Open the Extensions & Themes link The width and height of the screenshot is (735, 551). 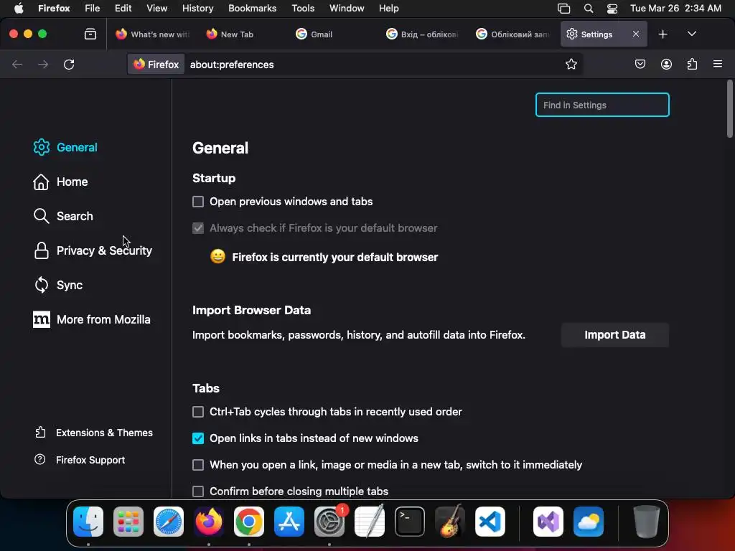[x=93, y=433]
